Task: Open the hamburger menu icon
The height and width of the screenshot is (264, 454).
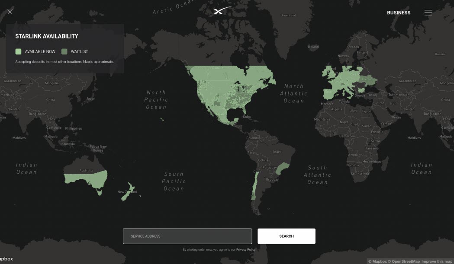Action: point(428,13)
